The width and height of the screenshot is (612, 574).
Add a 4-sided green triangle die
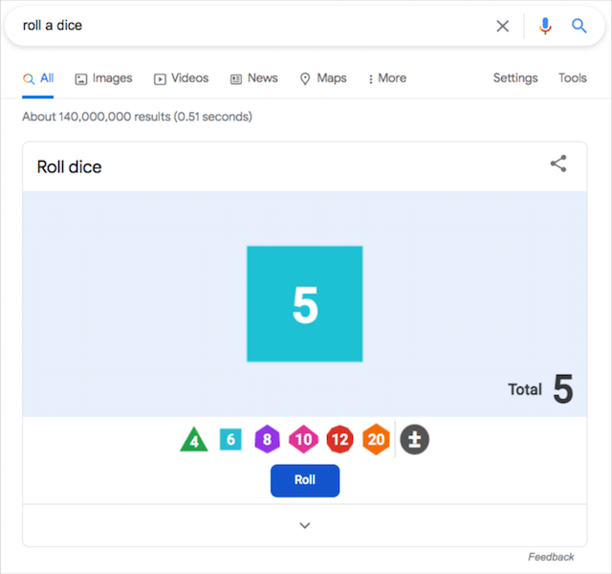click(194, 440)
